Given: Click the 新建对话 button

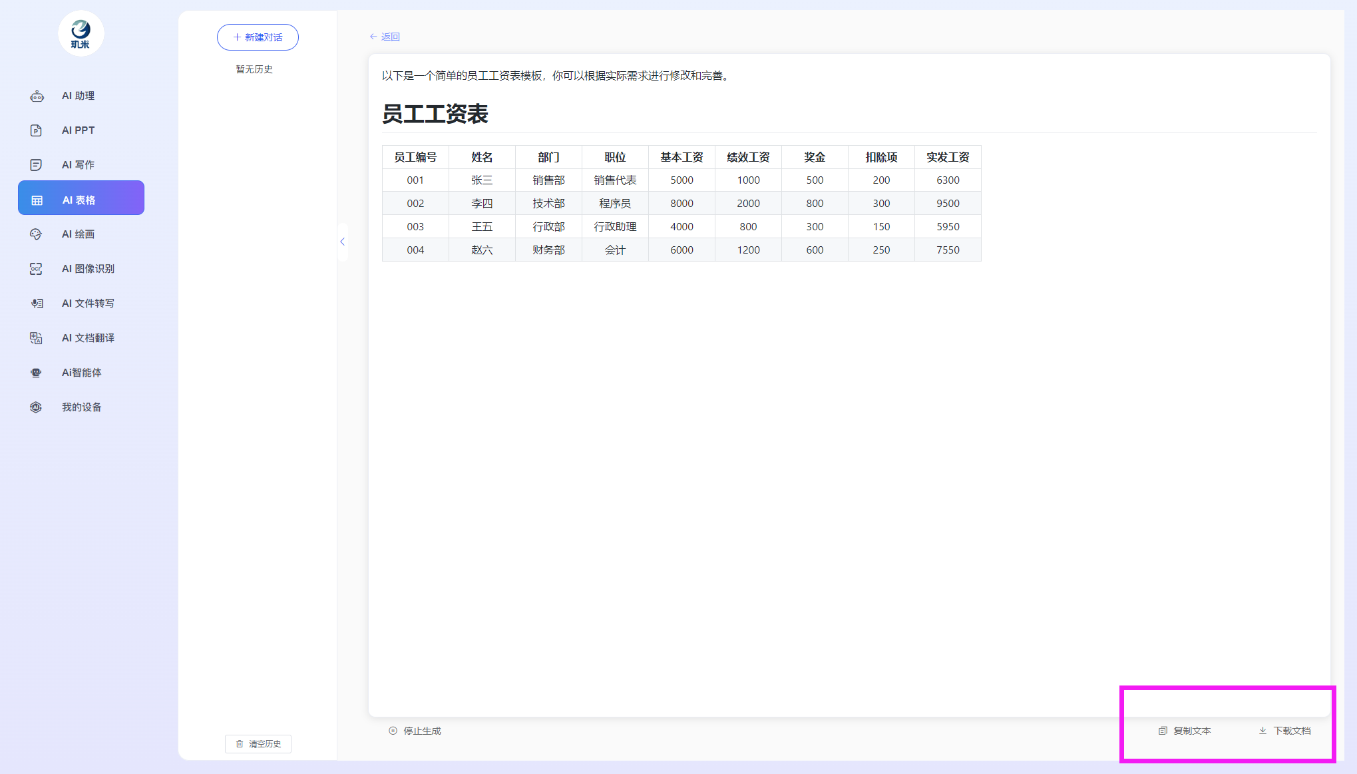Looking at the screenshot, I should (258, 37).
